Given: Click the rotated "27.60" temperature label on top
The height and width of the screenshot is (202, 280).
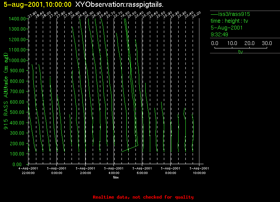Looking at the screenshot, I should pos(68,15).
